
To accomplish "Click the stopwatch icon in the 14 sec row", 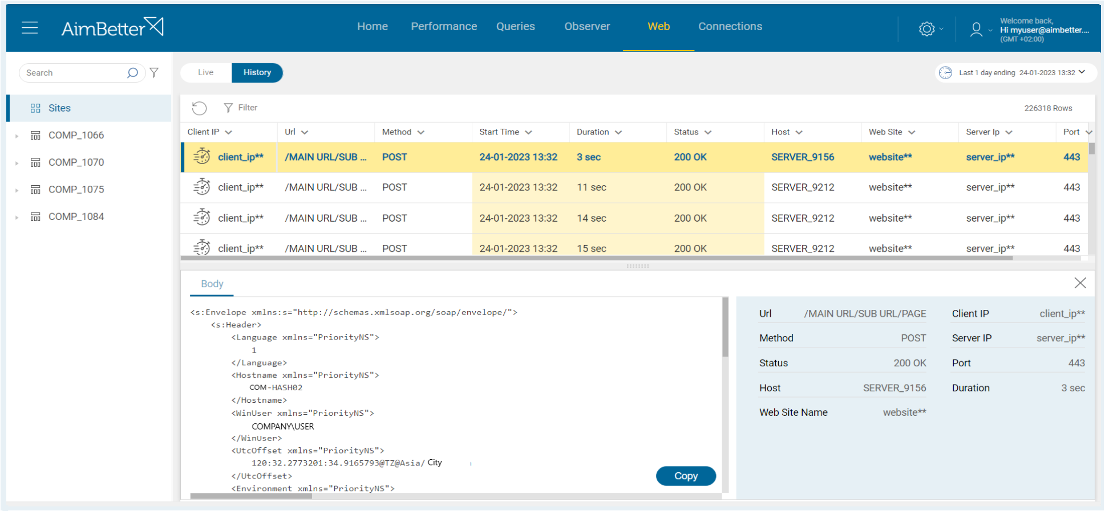I will (x=201, y=217).
